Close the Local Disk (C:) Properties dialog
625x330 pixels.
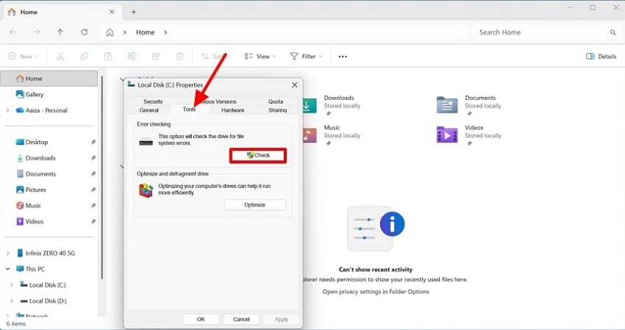(295, 85)
